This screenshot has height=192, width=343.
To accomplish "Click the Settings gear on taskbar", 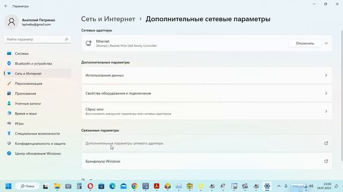I will click(267, 186).
